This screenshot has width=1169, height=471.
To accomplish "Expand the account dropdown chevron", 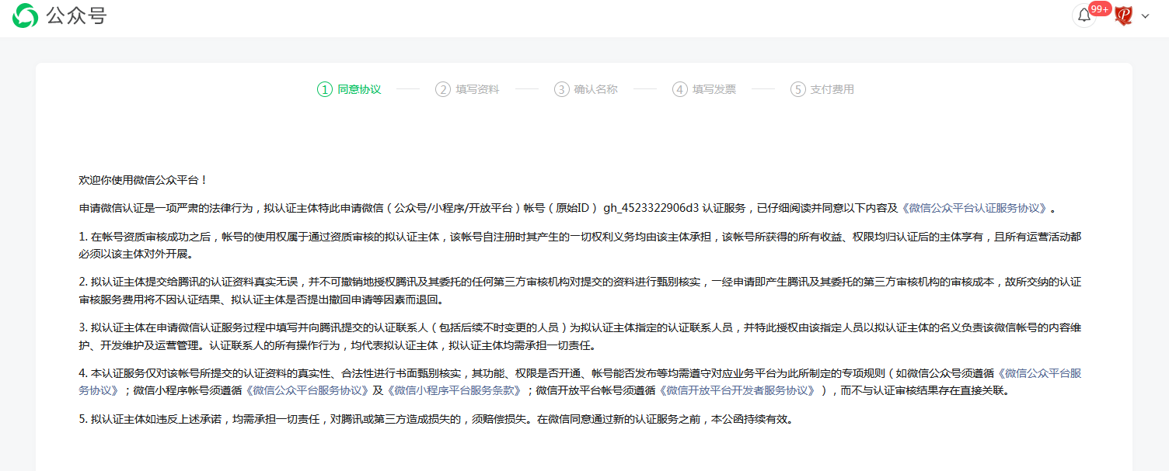I will 1145,16.
